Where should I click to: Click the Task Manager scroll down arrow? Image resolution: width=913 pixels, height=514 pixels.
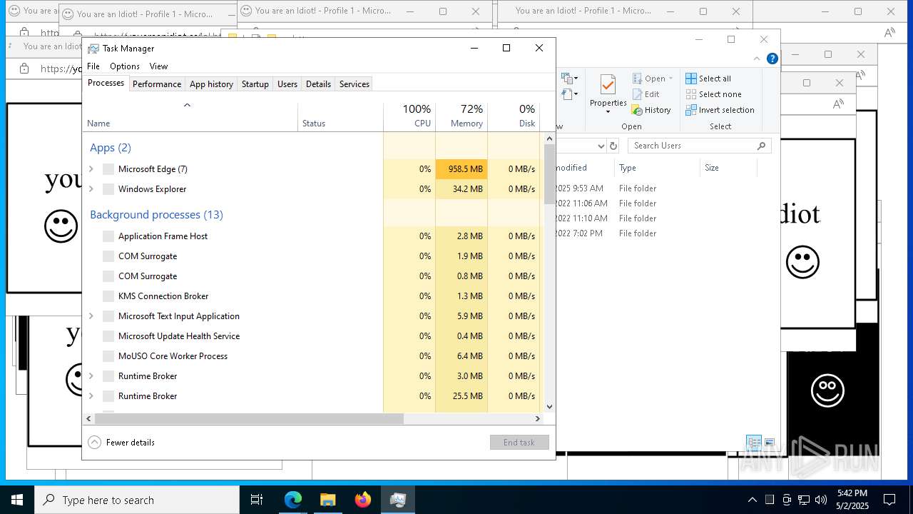point(549,407)
